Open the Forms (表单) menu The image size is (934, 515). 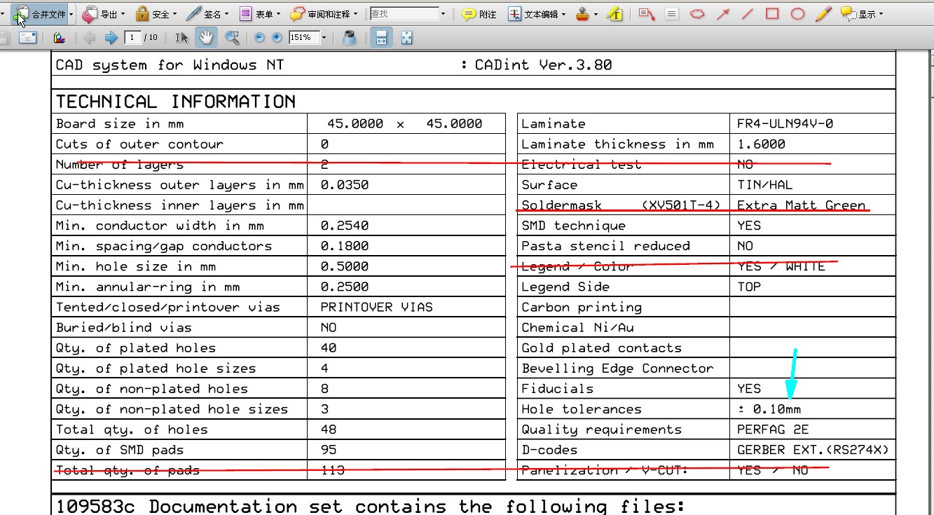pos(259,13)
